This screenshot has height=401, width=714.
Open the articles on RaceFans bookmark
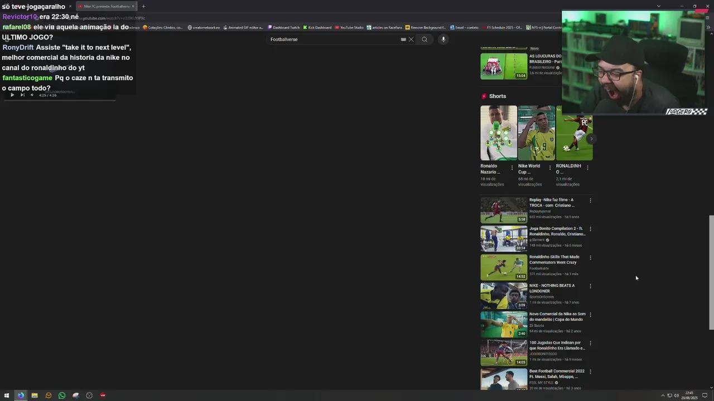384,27
